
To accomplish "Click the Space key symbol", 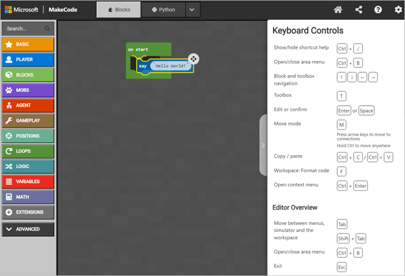I will coord(366,110).
